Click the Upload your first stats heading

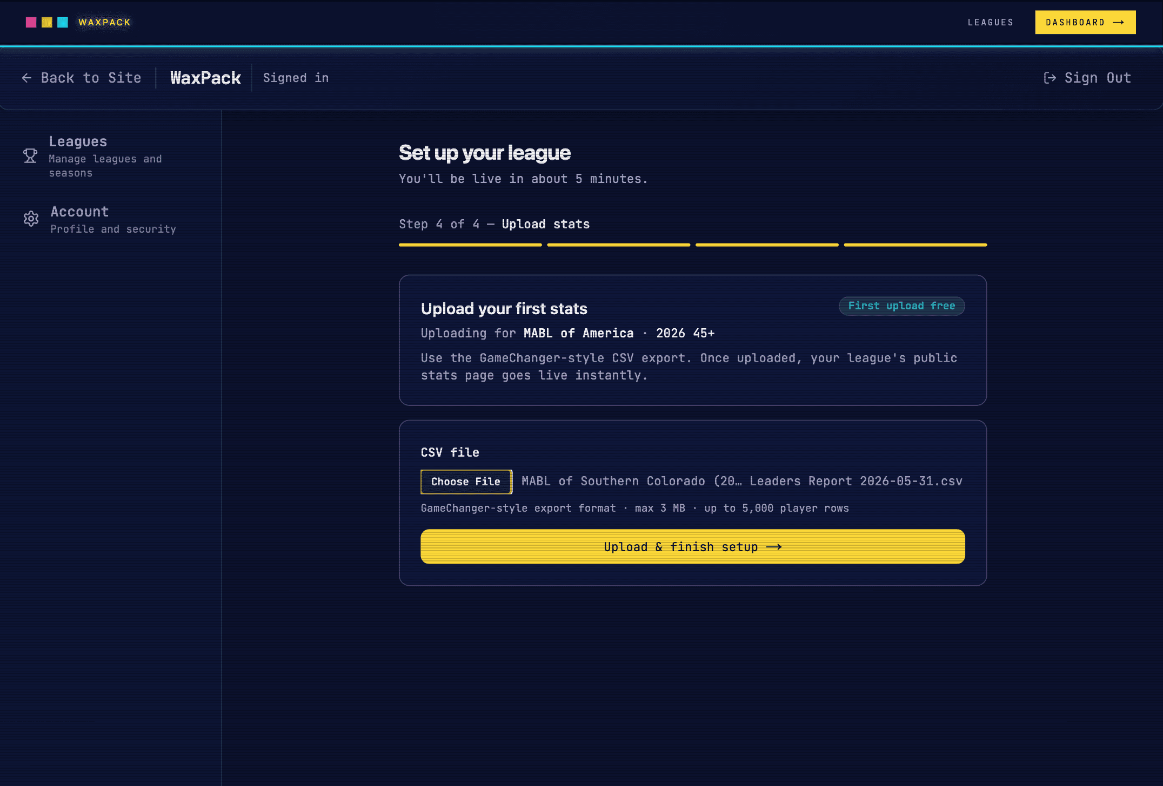click(x=504, y=309)
